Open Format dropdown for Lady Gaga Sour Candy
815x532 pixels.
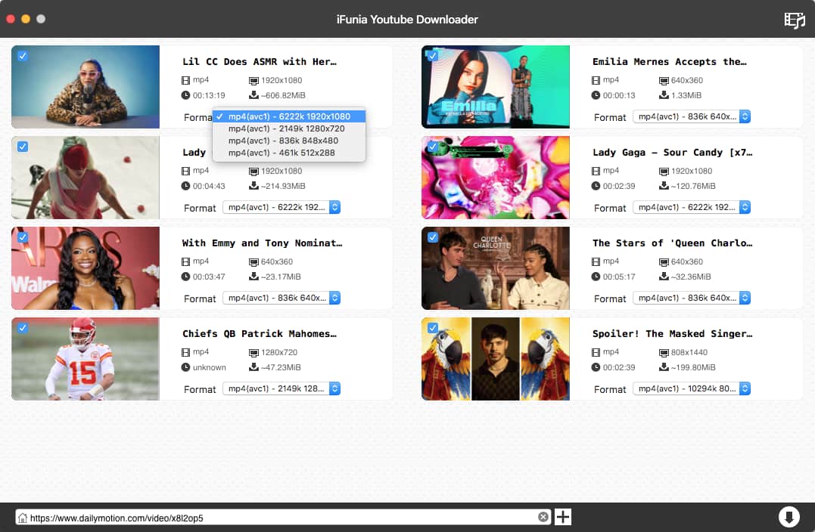pyautogui.click(x=692, y=207)
